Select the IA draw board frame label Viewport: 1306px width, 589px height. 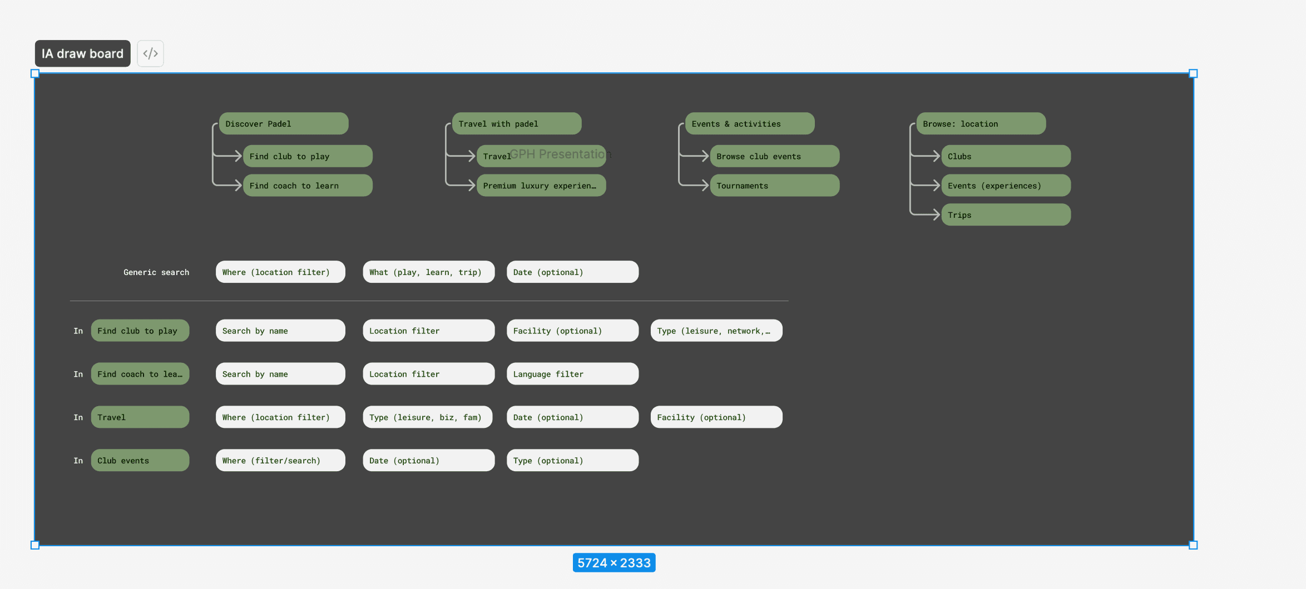tap(82, 53)
